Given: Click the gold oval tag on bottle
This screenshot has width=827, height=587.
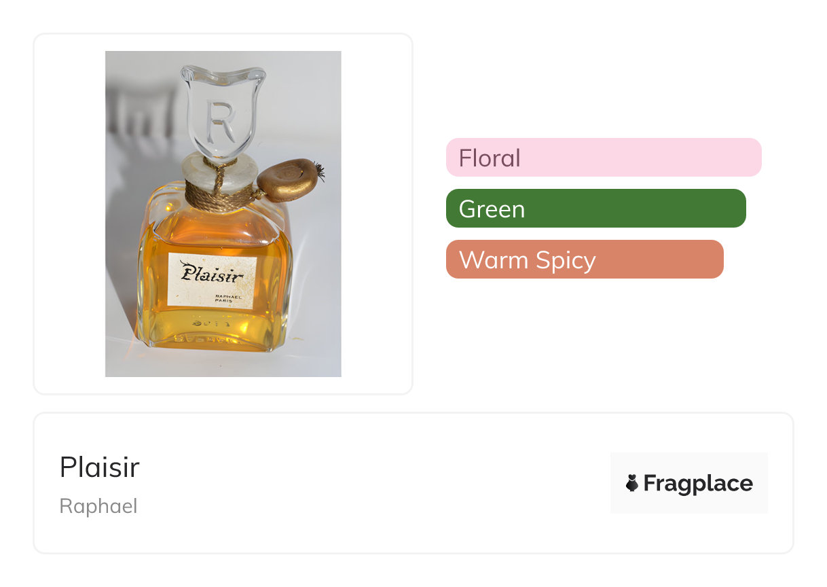Looking at the screenshot, I should [x=288, y=180].
